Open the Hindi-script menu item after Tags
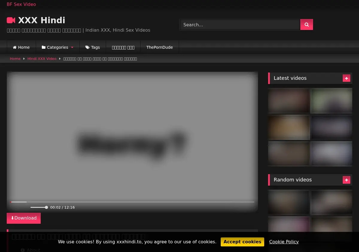Image resolution: width=359 pixels, height=252 pixels. tap(123, 47)
